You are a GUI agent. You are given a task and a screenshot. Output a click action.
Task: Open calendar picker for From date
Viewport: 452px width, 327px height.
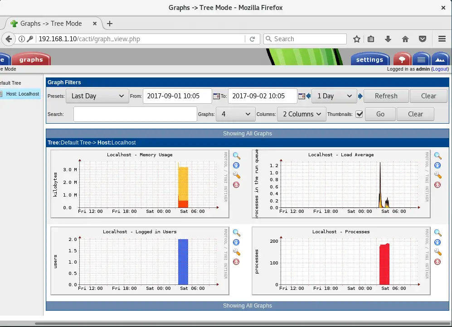click(x=216, y=96)
